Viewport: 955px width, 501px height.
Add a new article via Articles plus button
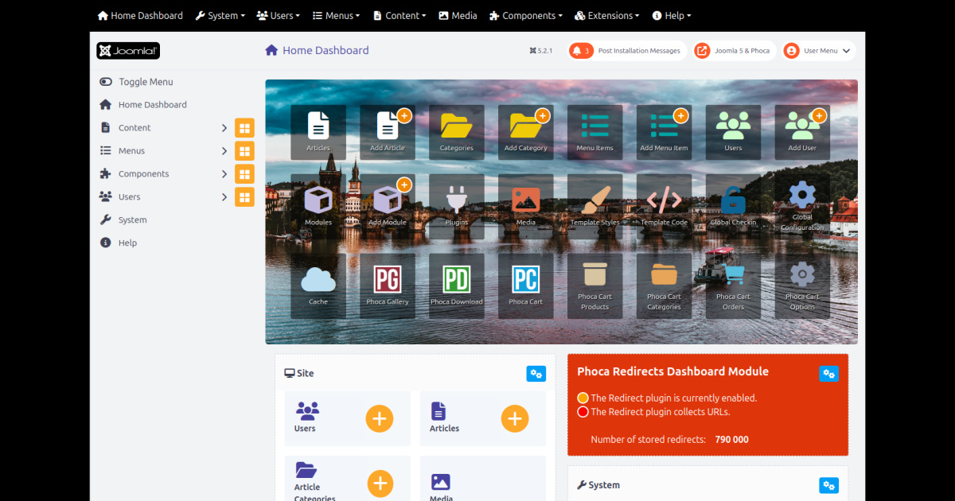515,418
